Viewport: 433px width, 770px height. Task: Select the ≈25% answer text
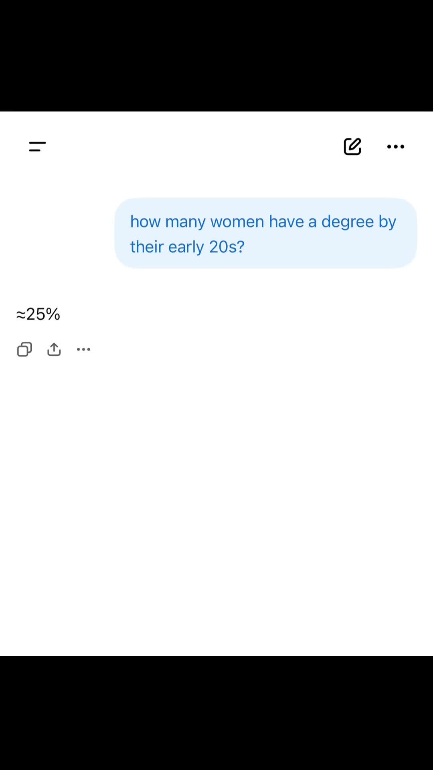click(38, 314)
